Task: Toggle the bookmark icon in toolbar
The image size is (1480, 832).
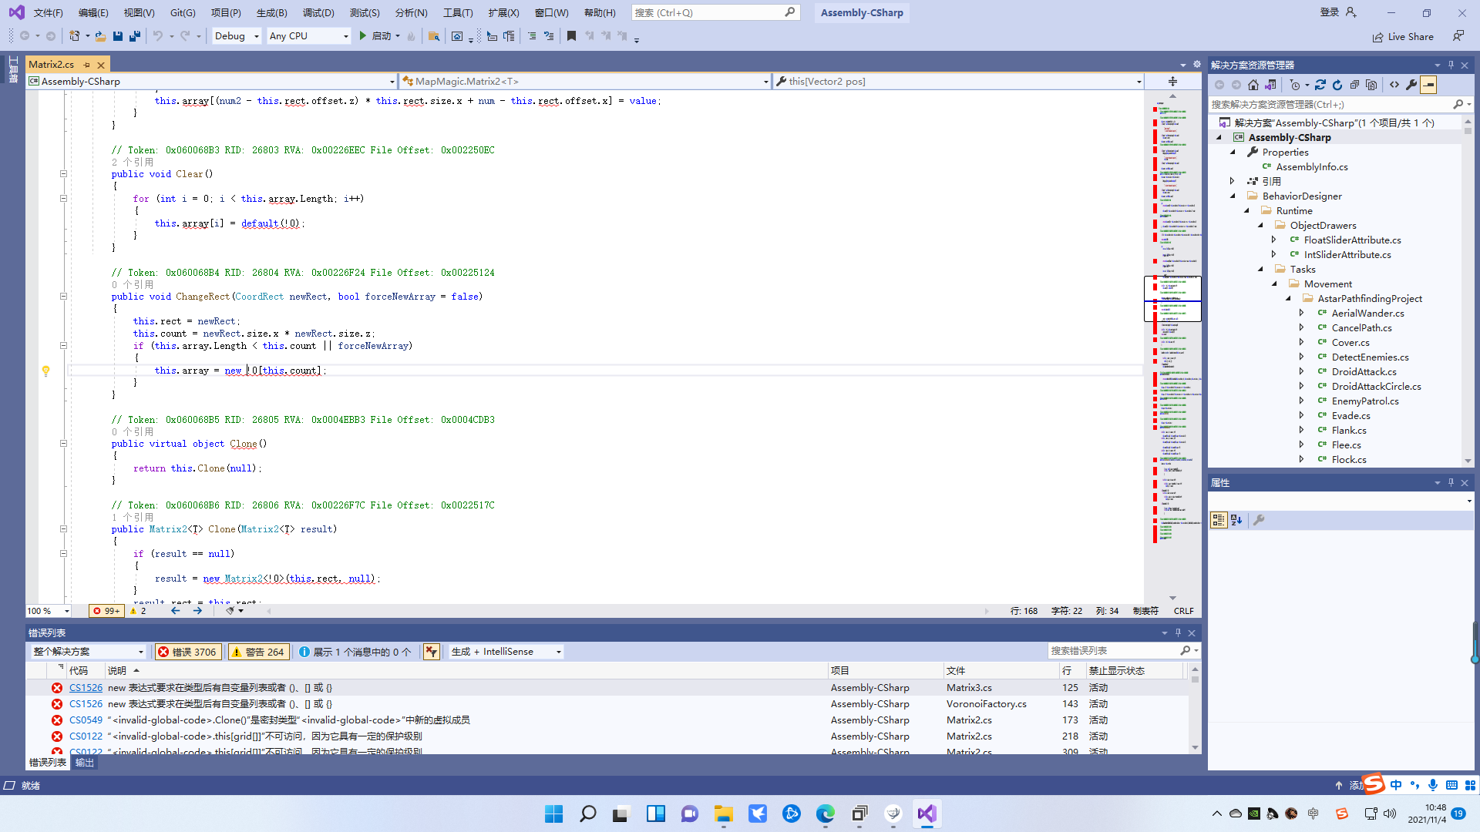Action: coord(571,36)
